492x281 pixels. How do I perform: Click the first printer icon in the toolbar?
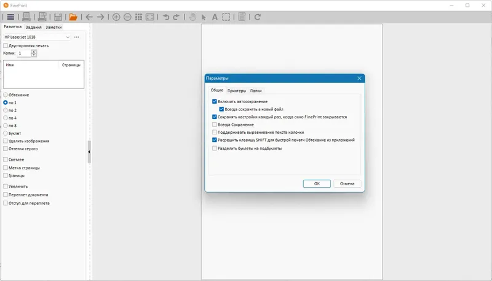click(x=26, y=17)
